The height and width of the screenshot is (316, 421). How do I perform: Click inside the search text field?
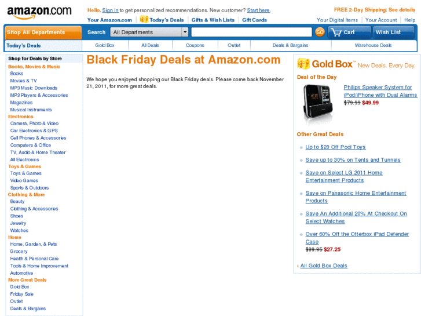(252, 32)
